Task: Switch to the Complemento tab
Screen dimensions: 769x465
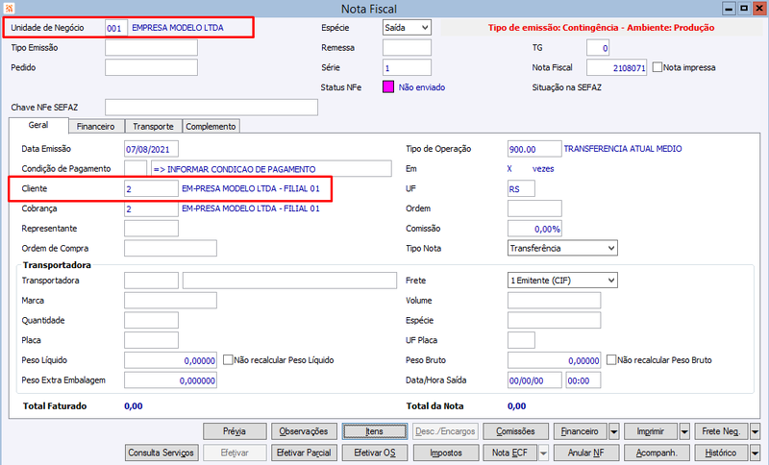Action: click(x=211, y=127)
